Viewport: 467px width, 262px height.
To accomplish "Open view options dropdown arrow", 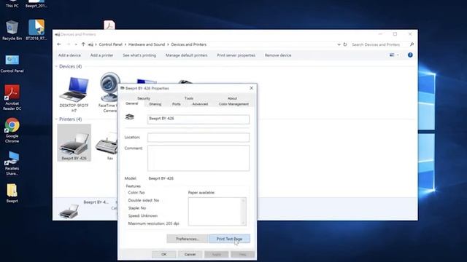I will pos(398,55).
